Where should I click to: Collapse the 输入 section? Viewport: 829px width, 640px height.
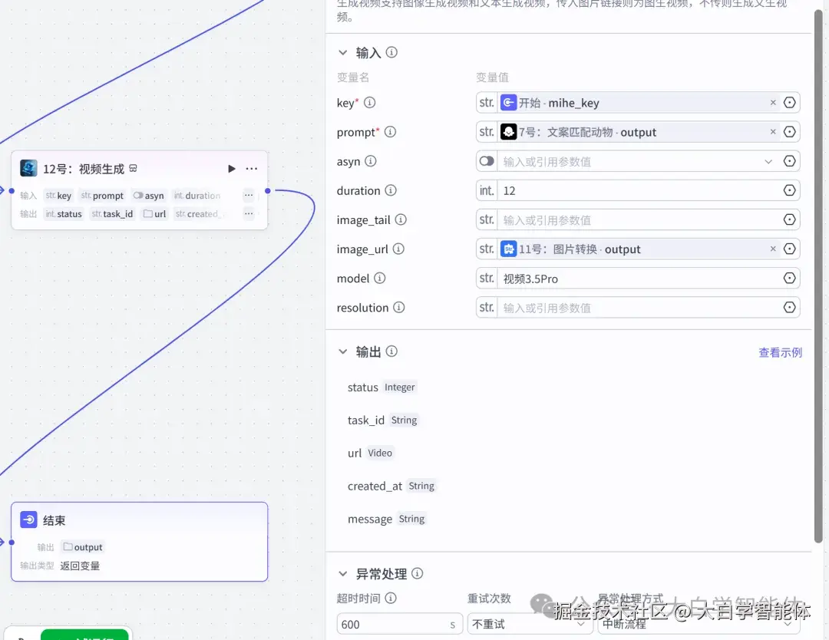[342, 52]
